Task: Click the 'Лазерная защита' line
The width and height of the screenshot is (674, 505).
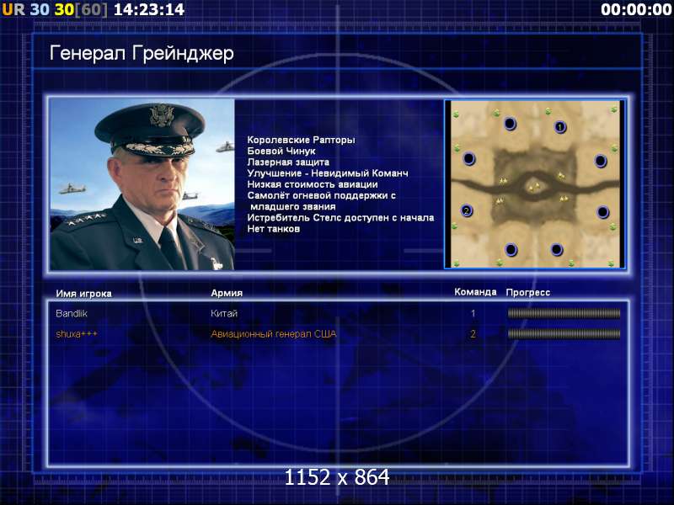Action: coord(288,162)
